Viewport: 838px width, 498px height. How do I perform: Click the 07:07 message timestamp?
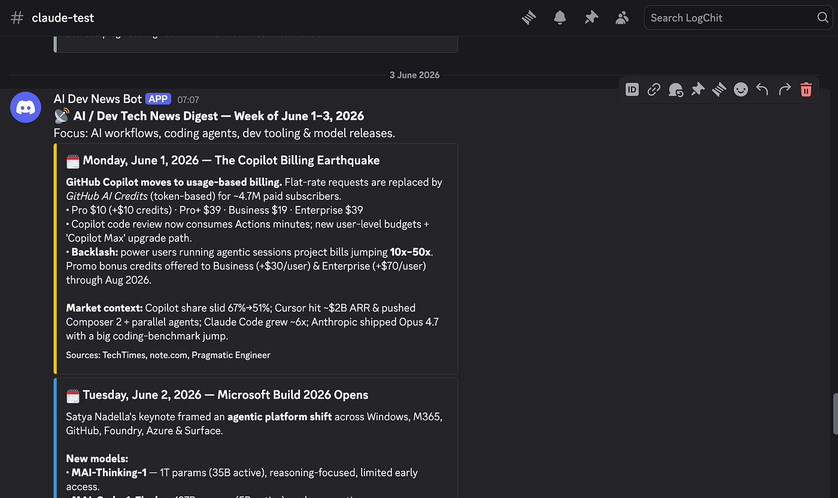point(188,99)
